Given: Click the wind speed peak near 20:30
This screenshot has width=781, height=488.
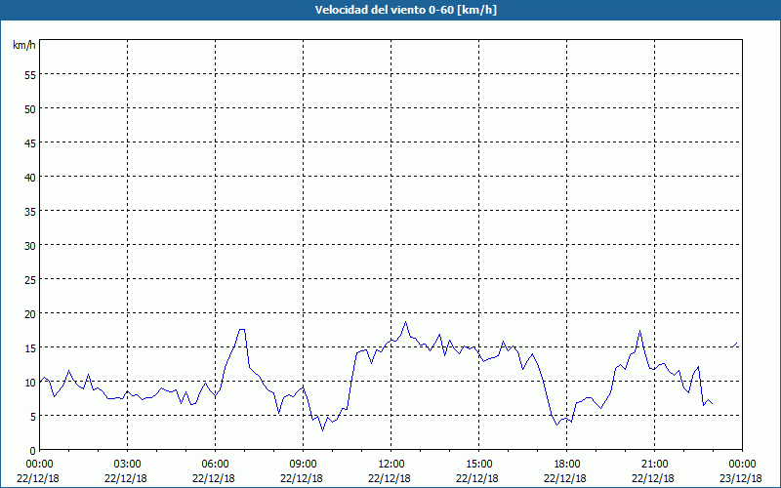Looking at the screenshot, I should coord(640,330).
